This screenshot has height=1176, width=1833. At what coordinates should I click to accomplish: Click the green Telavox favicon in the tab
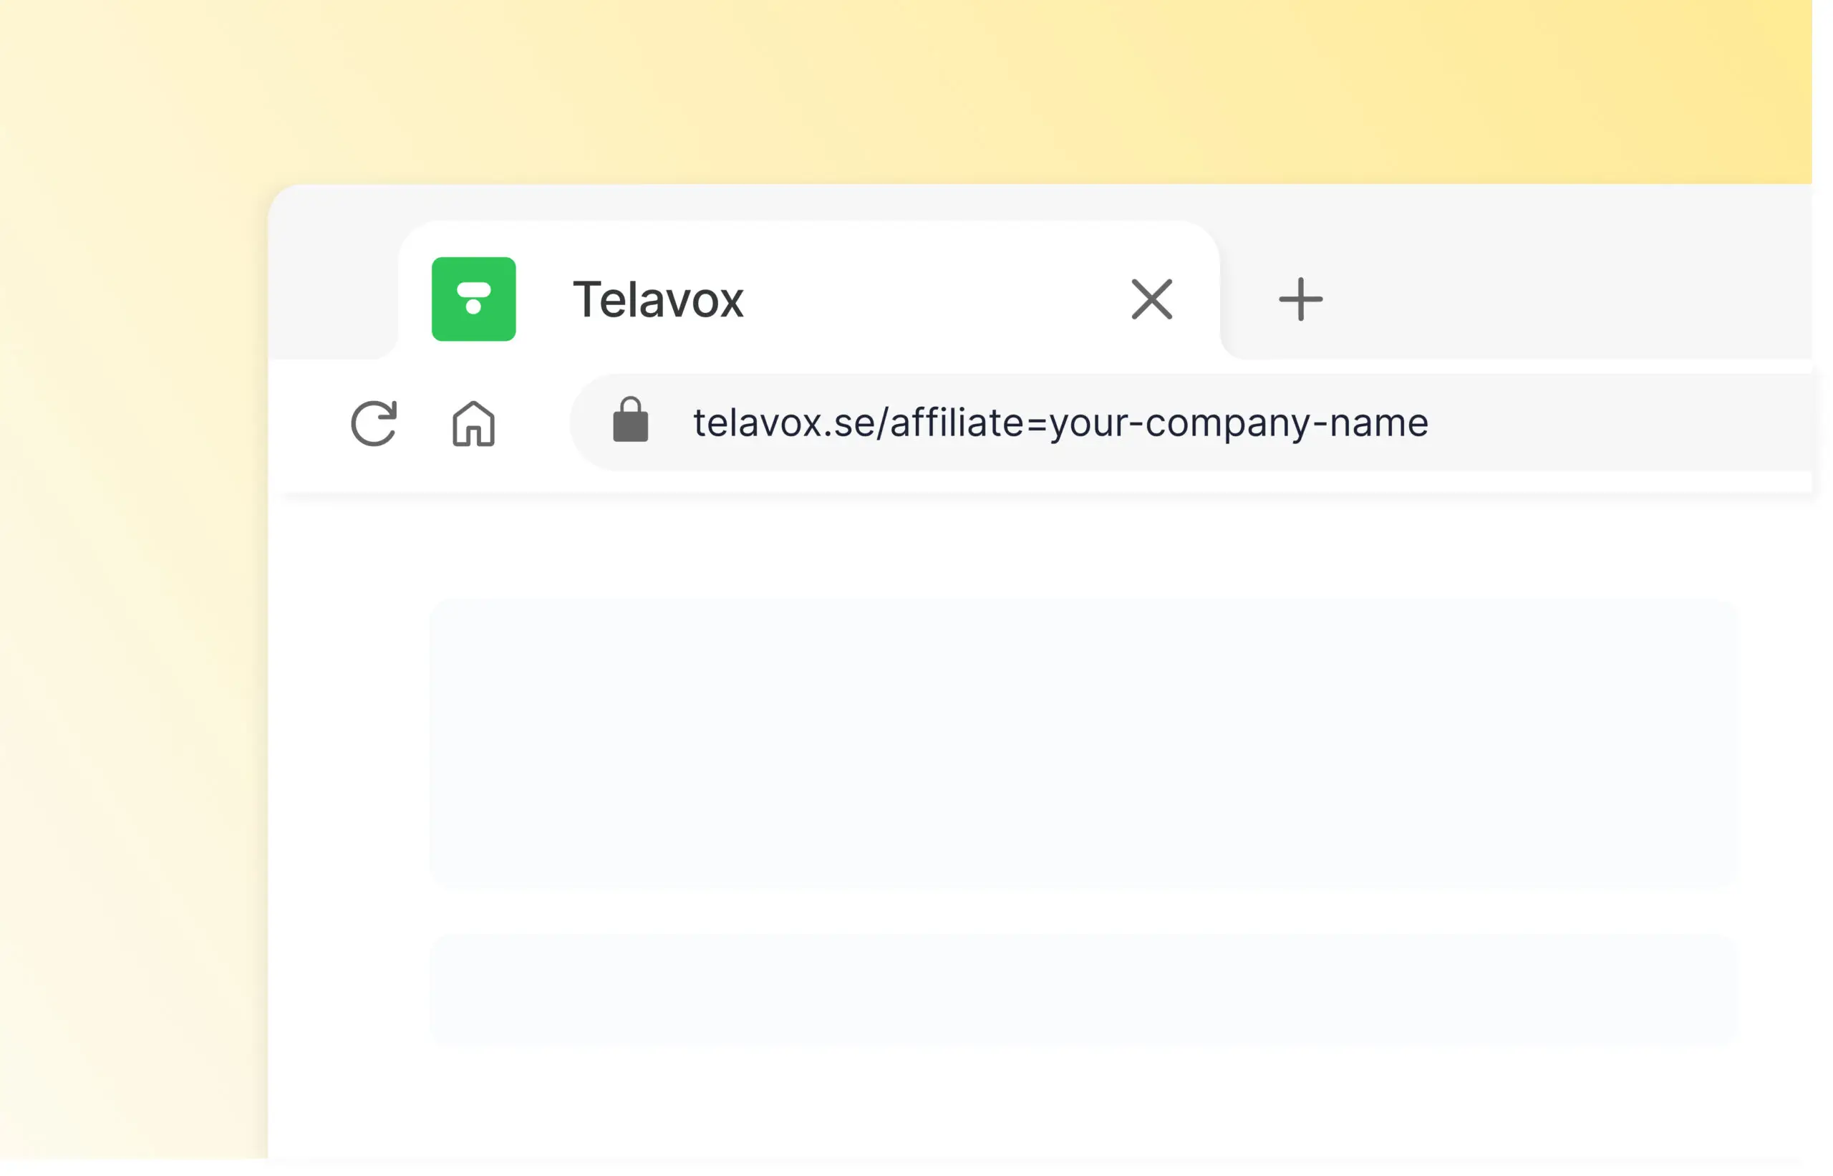pos(473,299)
